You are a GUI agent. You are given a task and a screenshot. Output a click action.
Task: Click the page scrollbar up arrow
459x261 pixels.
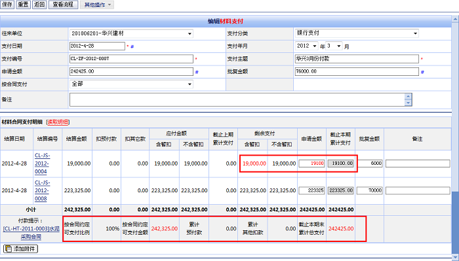pyautogui.click(x=455, y=19)
